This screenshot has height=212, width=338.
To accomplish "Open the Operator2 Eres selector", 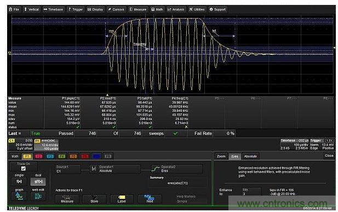I will tap(176, 169).
